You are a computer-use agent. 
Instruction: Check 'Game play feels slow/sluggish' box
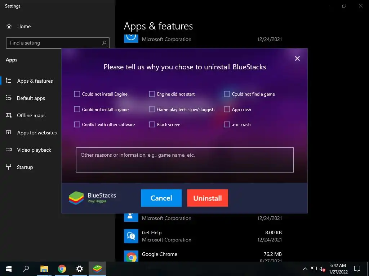[152, 109]
